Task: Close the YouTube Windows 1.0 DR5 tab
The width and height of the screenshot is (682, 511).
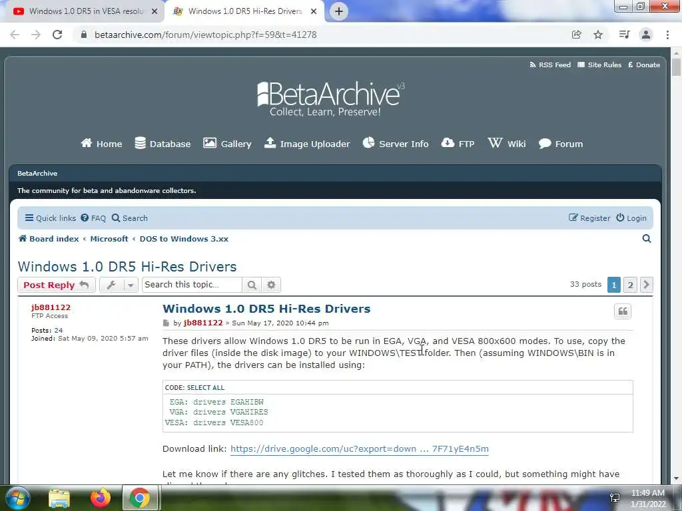Action: pyautogui.click(x=155, y=11)
